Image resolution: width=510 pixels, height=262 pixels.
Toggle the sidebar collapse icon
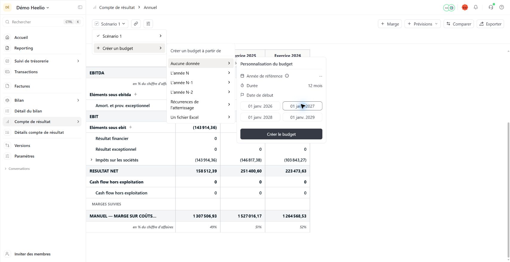pos(80,7)
